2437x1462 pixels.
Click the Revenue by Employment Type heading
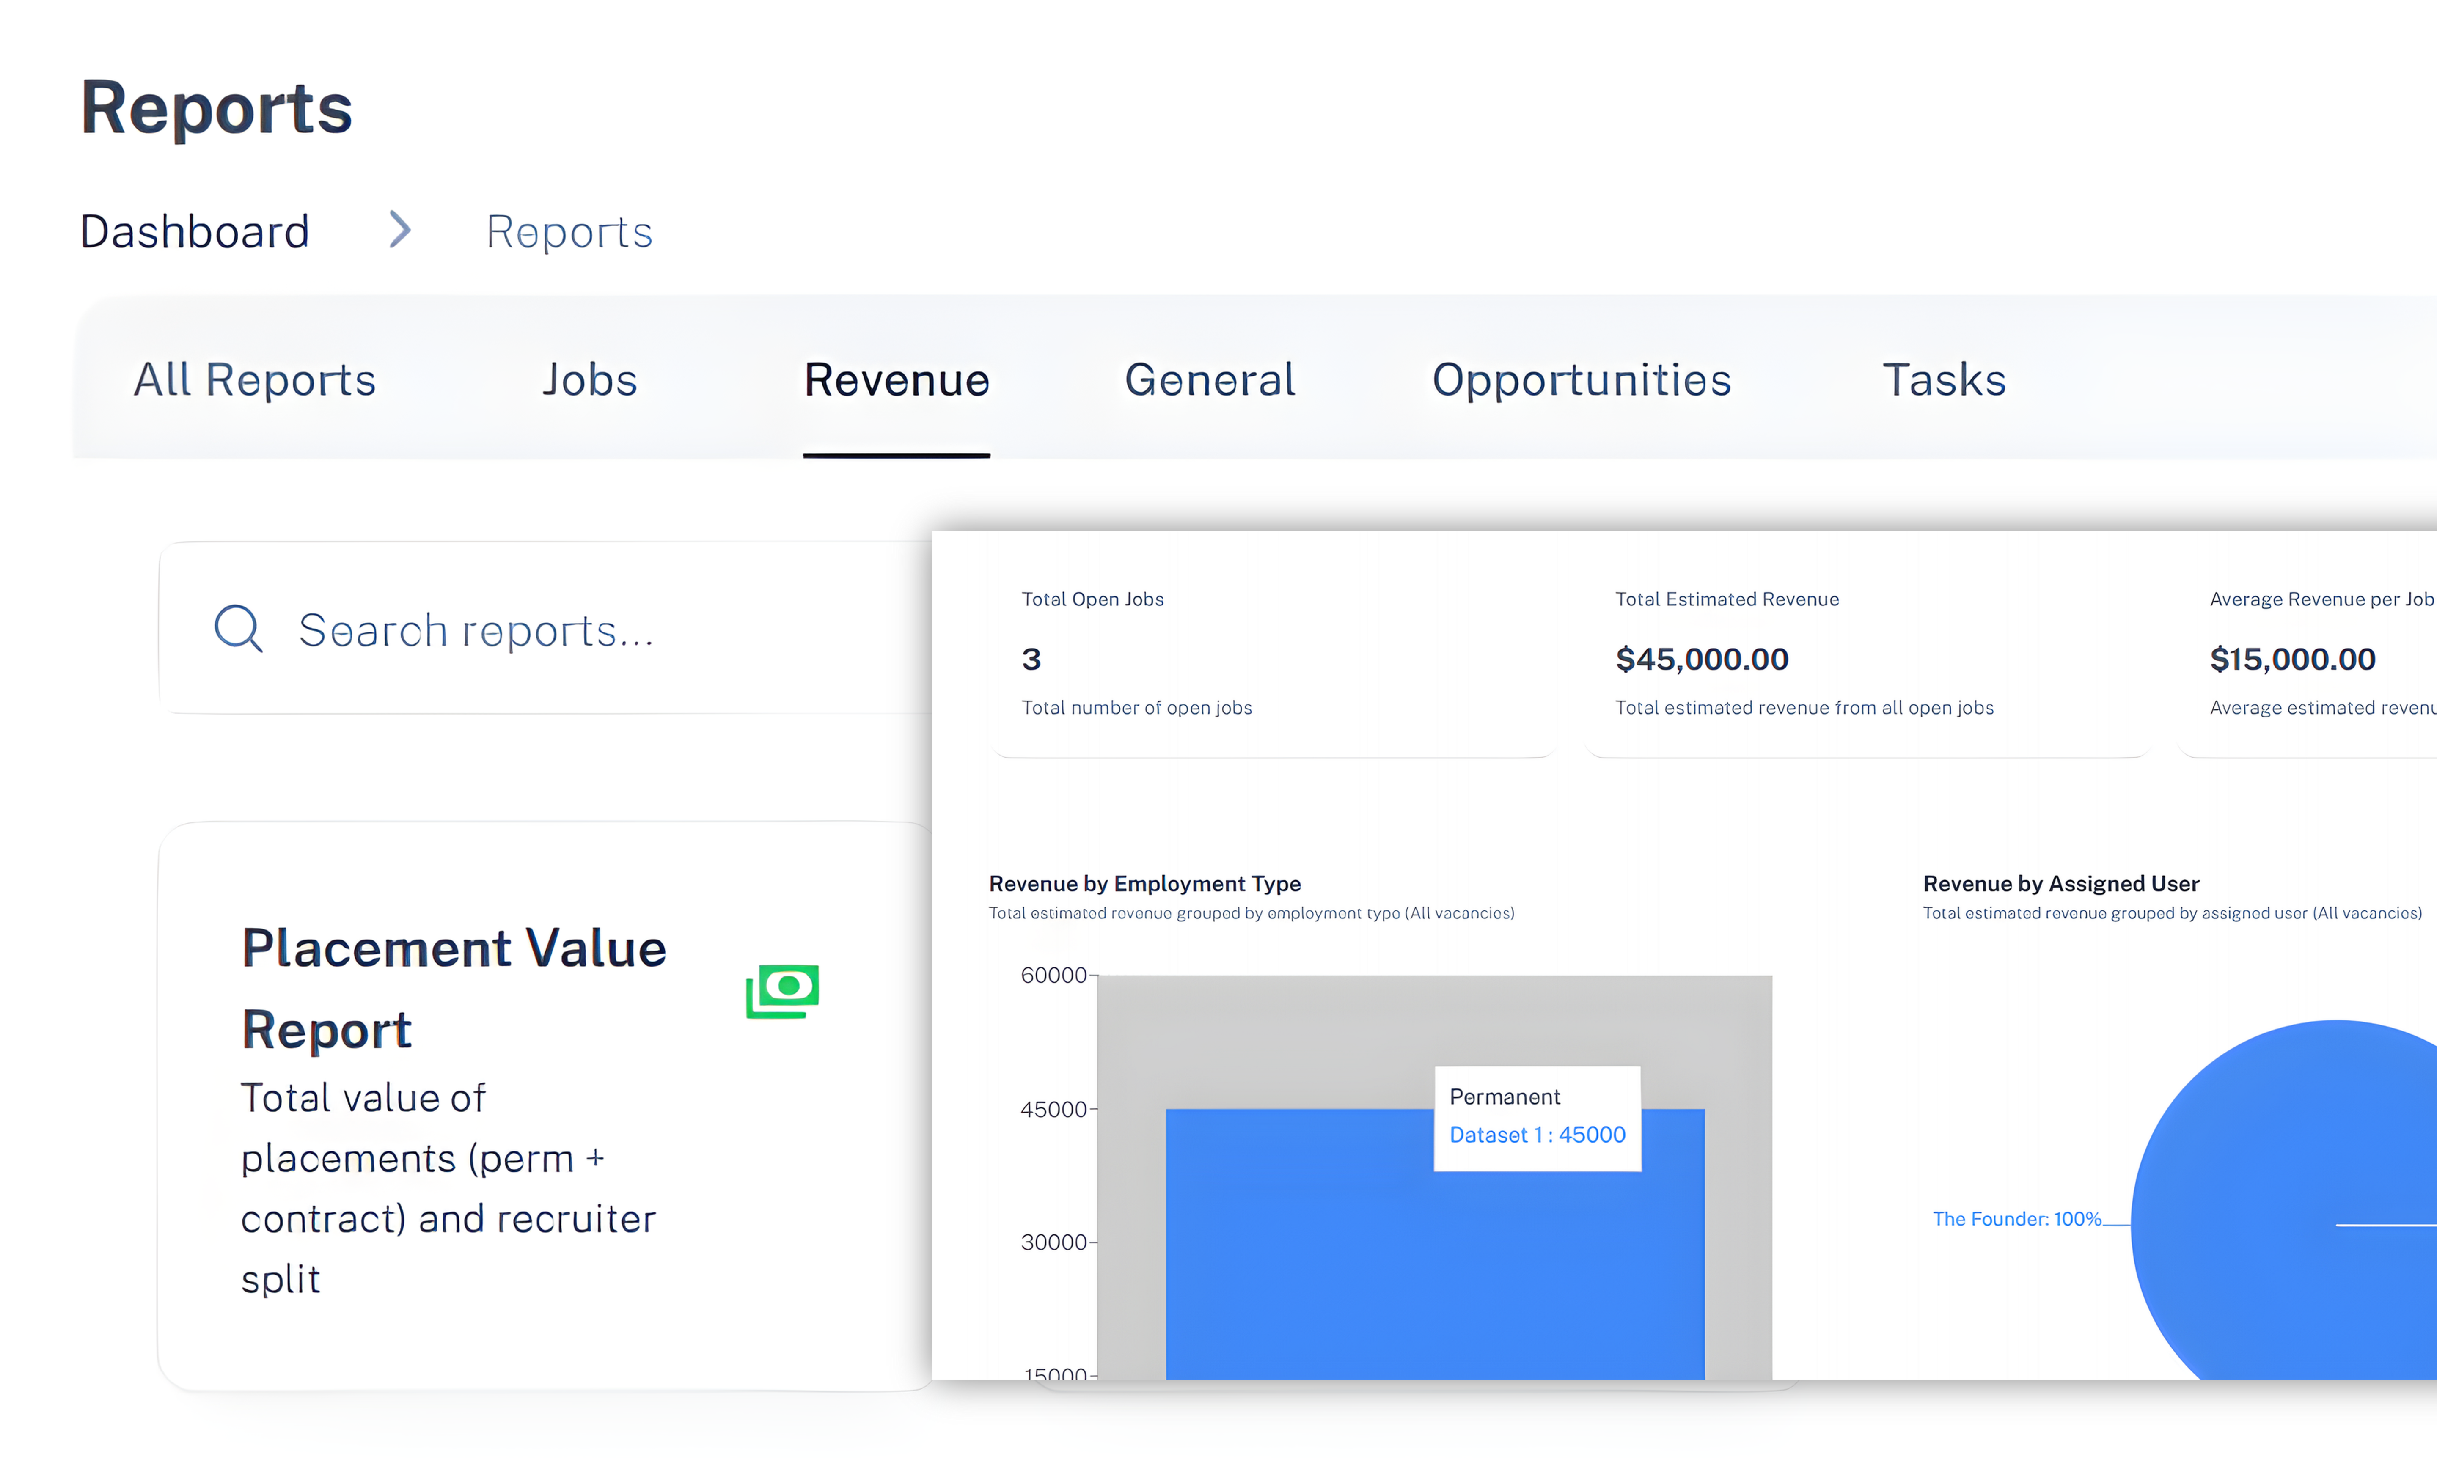pyautogui.click(x=1144, y=884)
